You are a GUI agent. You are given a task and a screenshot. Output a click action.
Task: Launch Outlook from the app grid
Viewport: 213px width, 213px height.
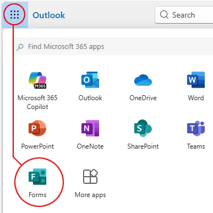click(x=90, y=86)
